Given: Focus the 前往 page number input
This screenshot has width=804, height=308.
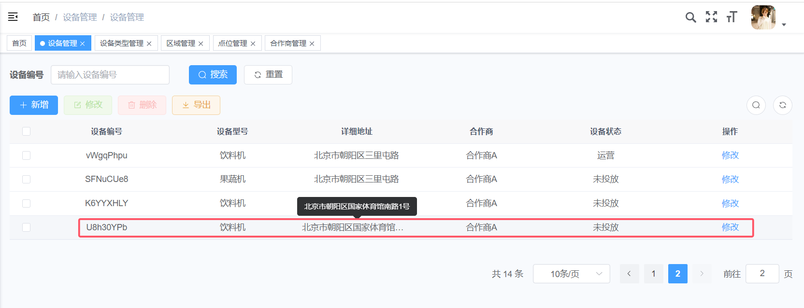Looking at the screenshot, I should click(762, 274).
